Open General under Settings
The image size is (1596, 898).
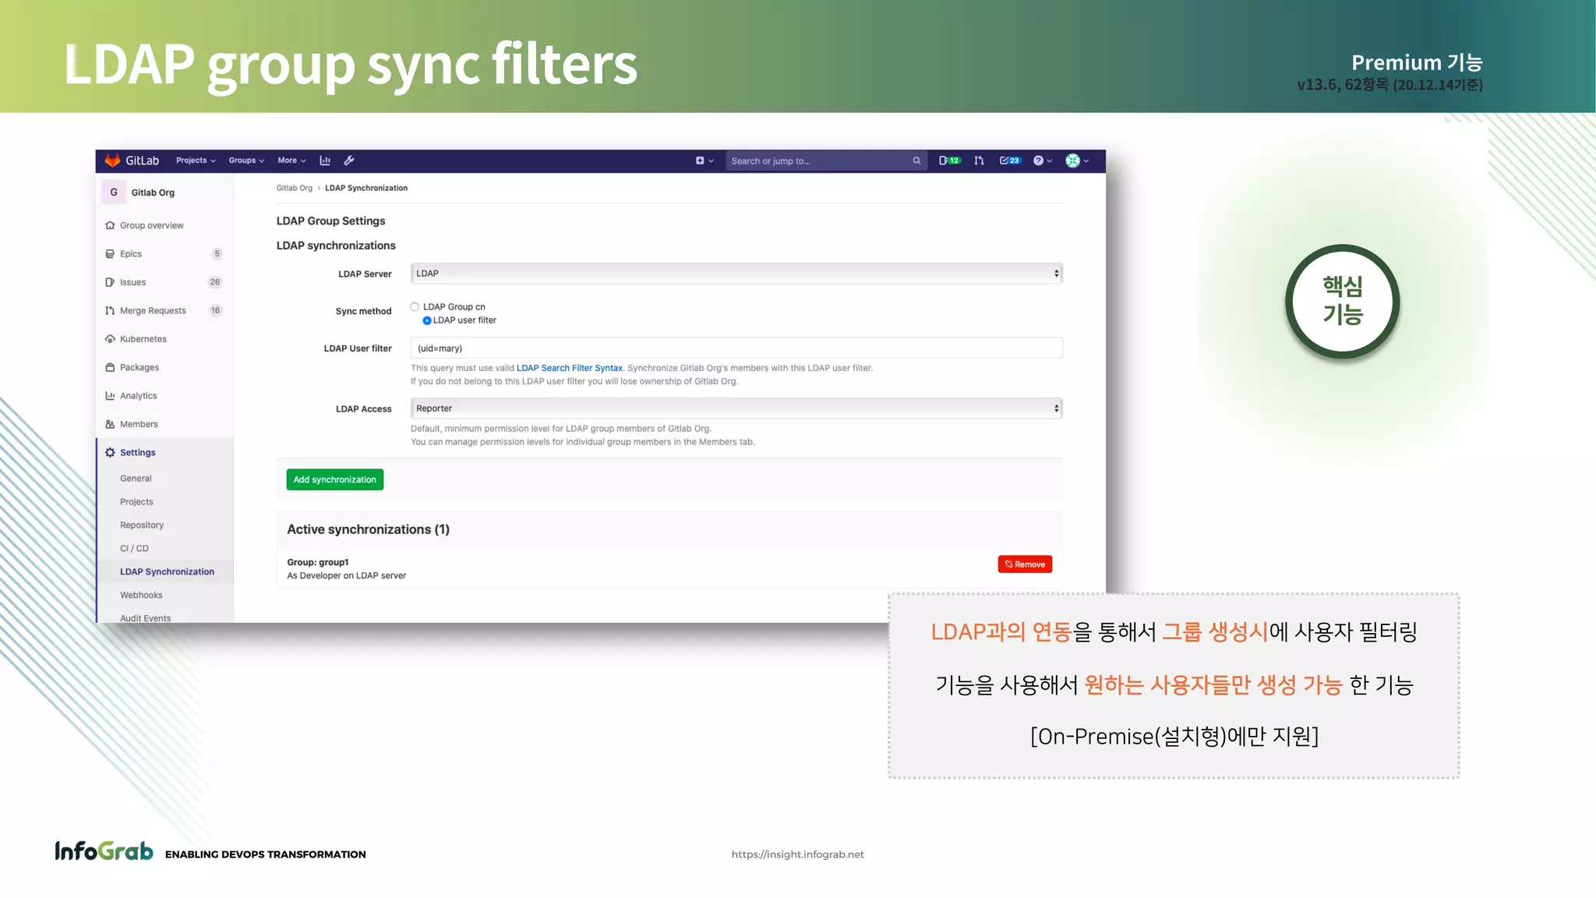coord(136,479)
